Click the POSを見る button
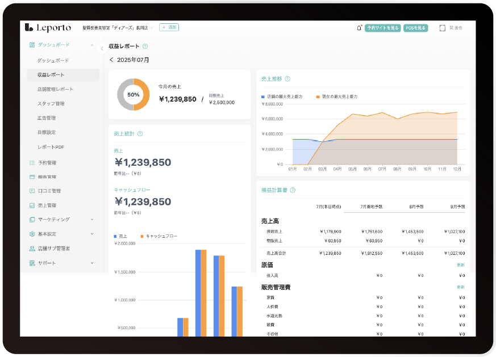496x357 pixels. 415,28
